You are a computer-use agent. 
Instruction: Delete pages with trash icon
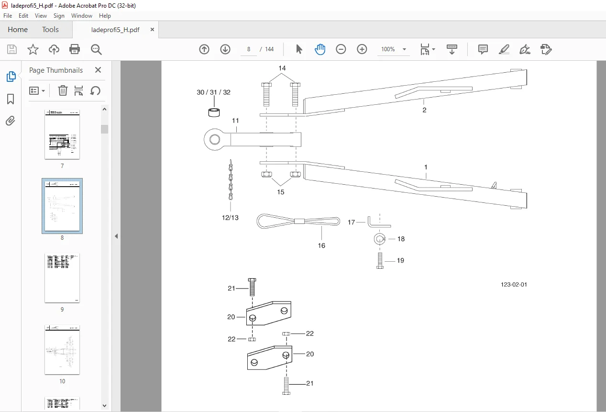(63, 90)
